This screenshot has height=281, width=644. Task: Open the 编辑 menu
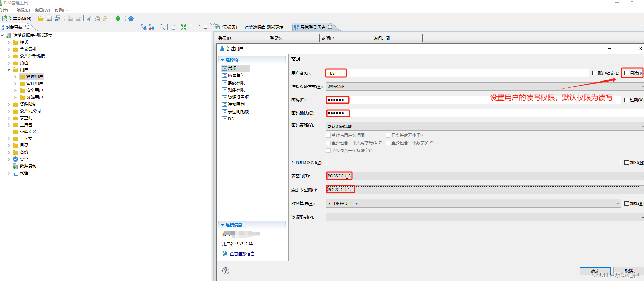pos(23,10)
